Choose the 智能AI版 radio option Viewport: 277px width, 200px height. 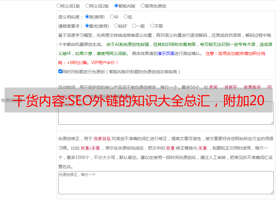tap(116, 6)
